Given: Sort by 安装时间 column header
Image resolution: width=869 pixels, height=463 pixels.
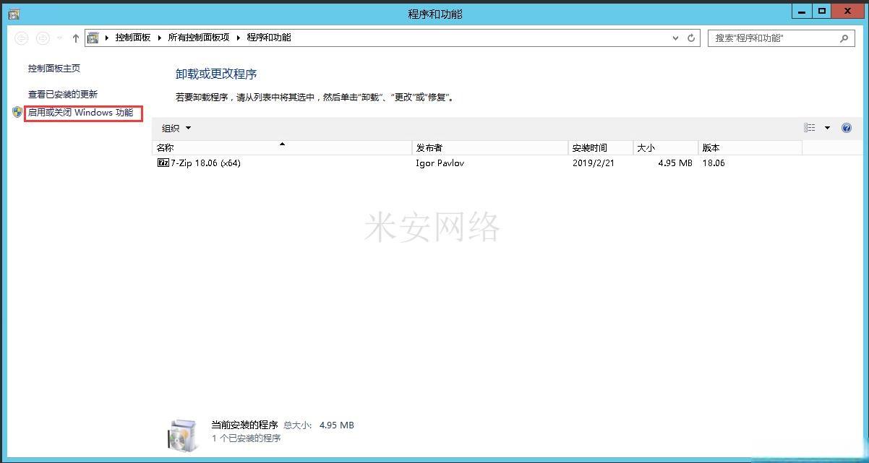Looking at the screenshot, I should tap(601, 147).
